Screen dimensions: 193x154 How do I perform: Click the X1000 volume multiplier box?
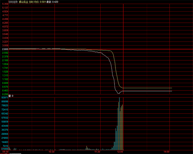click(5, 150)
